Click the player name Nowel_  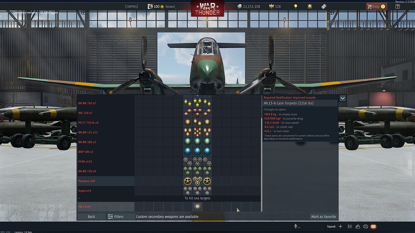tap(171, 6)
